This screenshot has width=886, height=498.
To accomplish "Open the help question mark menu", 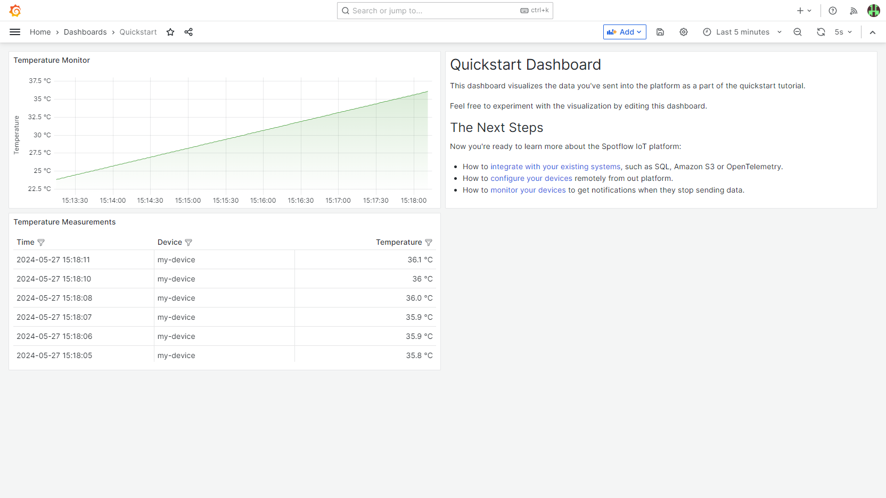I will click(833, 11).
